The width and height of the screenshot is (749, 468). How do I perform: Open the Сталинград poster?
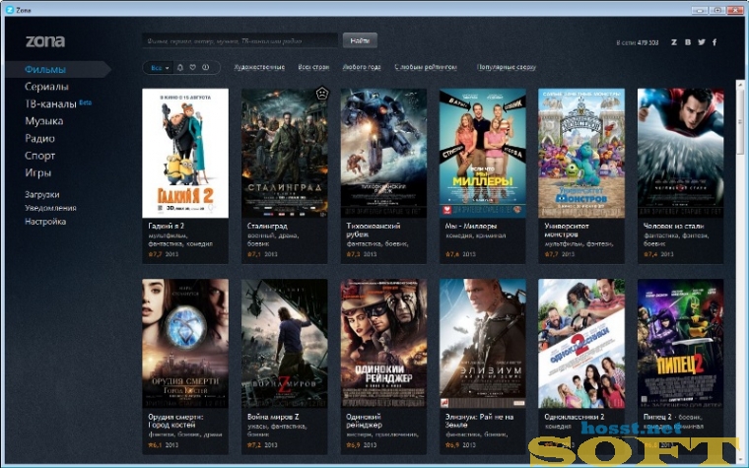[x=284, y=153]
